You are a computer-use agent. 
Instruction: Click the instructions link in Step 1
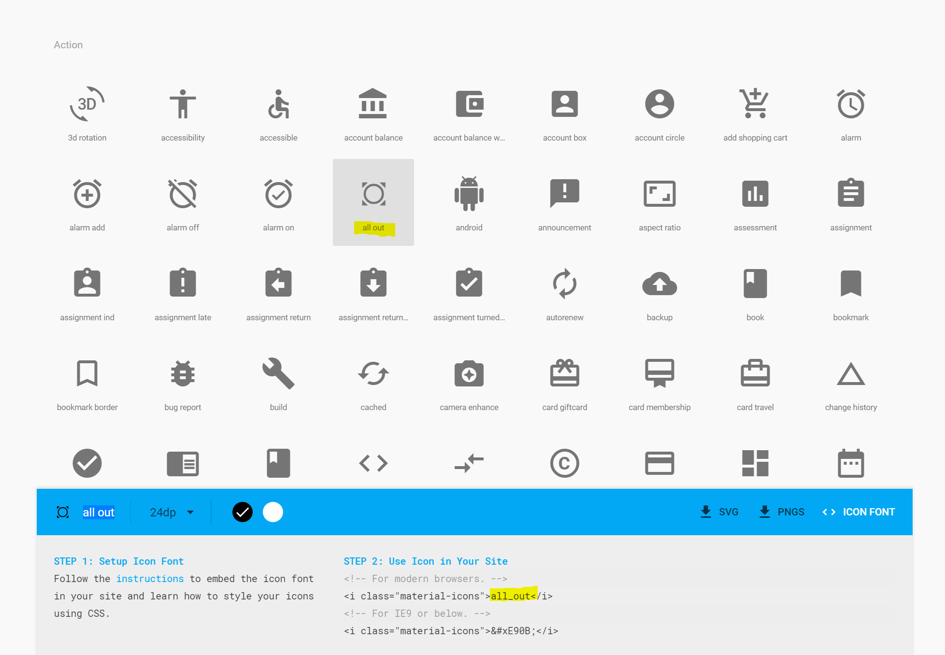[150, 578]
